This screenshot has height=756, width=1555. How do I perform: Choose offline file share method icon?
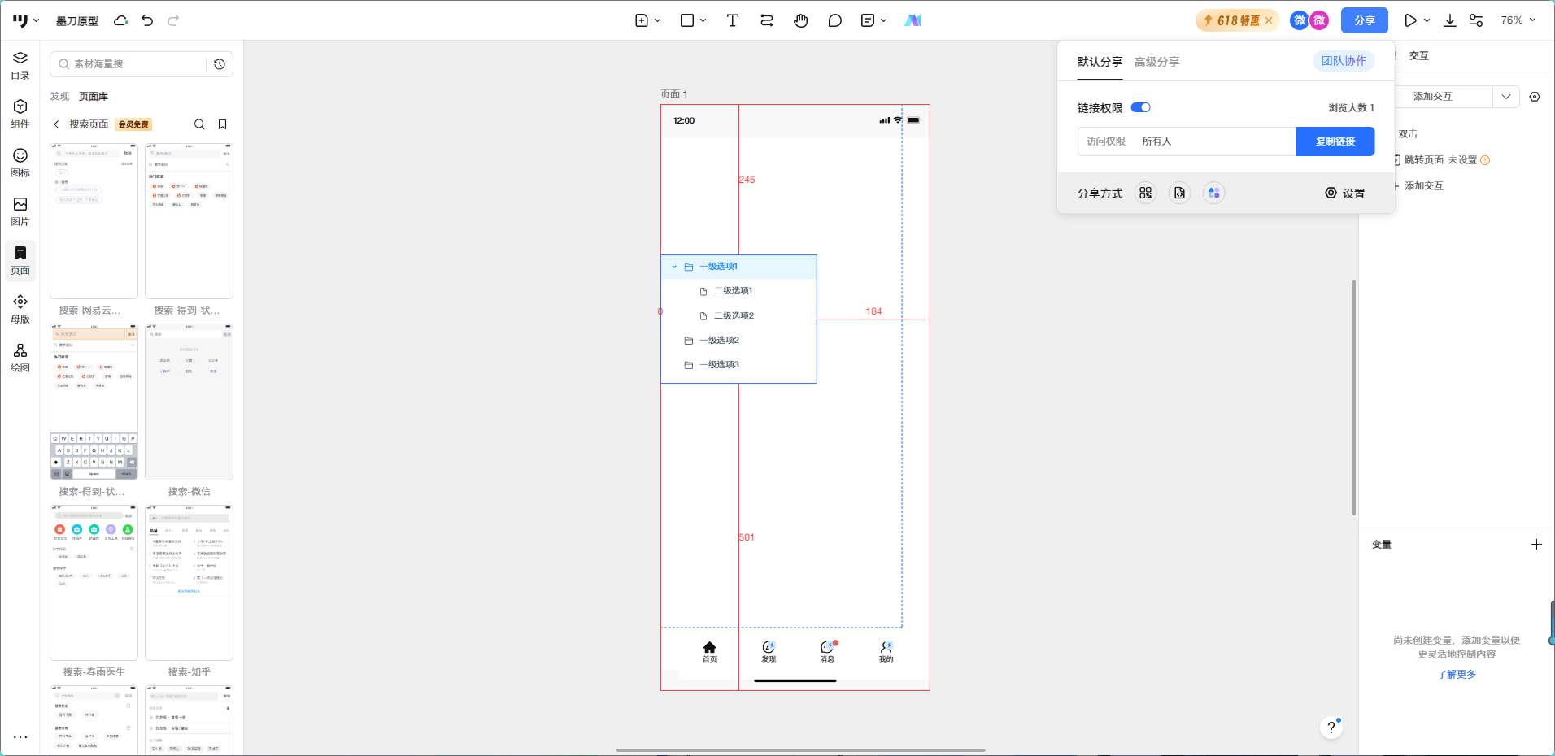click(1179, 193)
